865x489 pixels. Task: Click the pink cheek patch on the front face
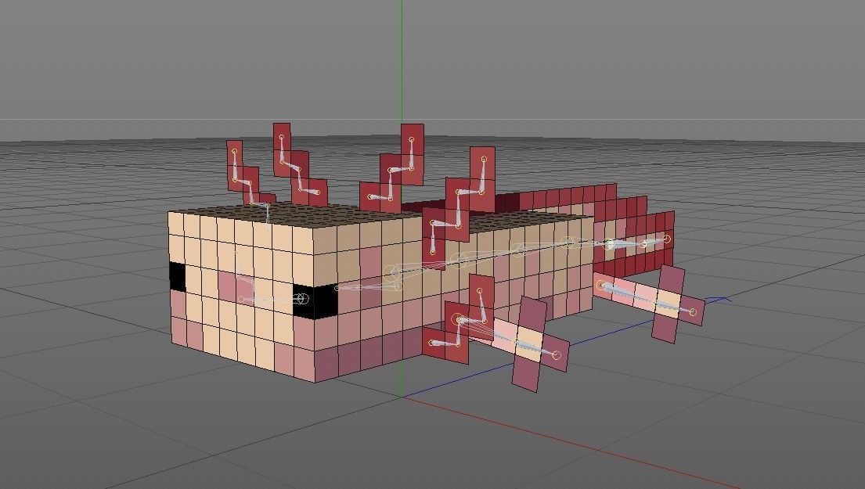[x=236, y=287]
